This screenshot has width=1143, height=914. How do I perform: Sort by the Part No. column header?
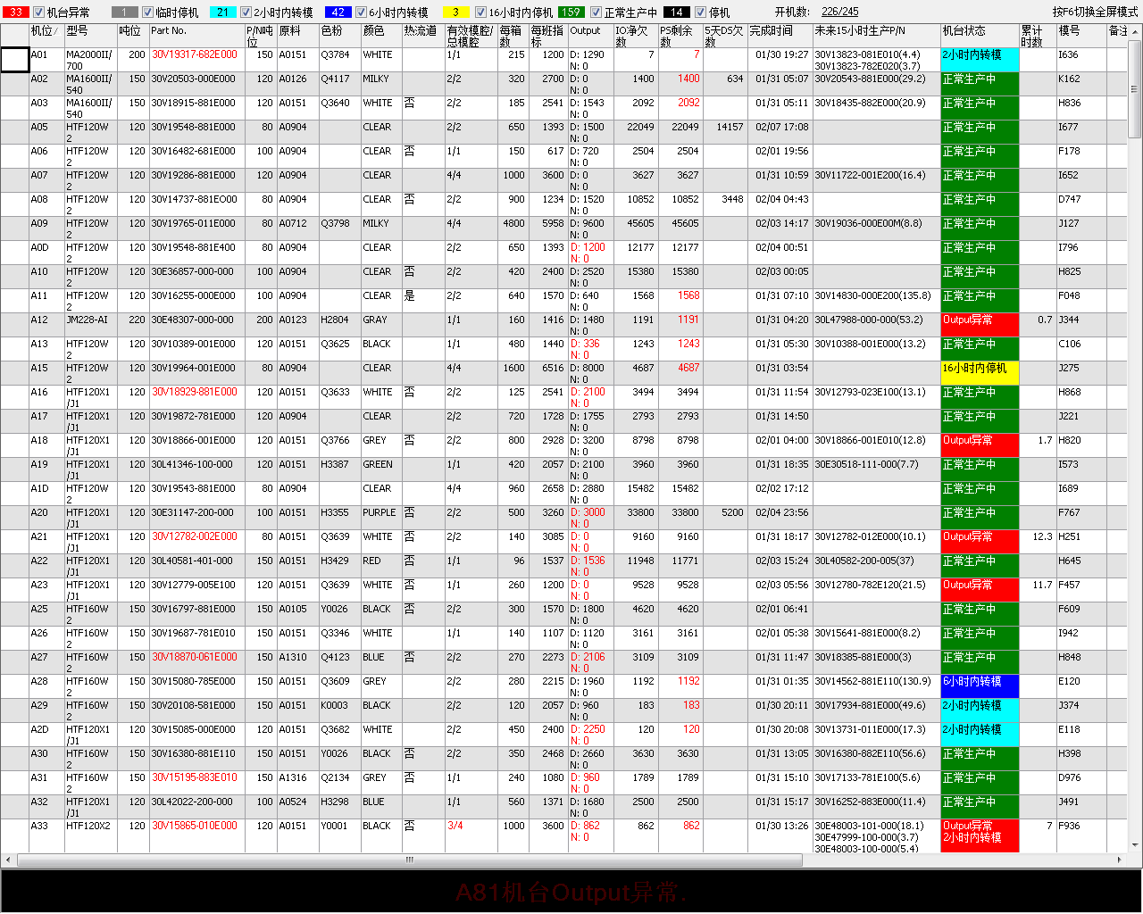tap(196, 36)
